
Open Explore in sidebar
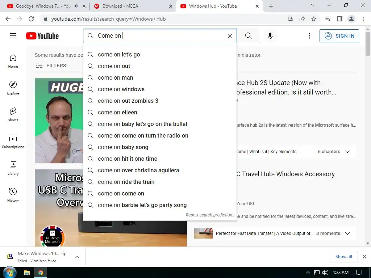13,88
